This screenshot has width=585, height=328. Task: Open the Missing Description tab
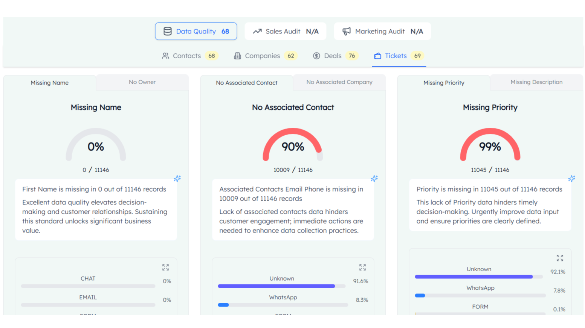[x=536, y=82]
